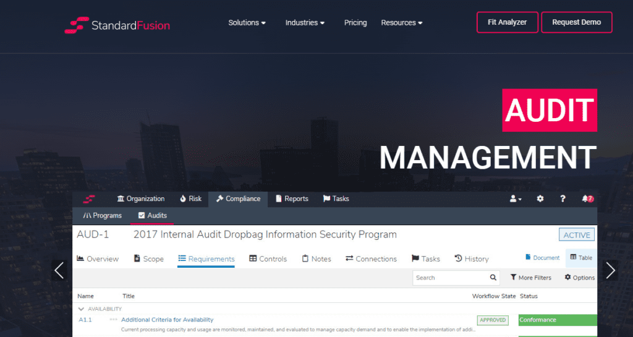
Task: Show the next carousel slide
Action: coord(610,270)
